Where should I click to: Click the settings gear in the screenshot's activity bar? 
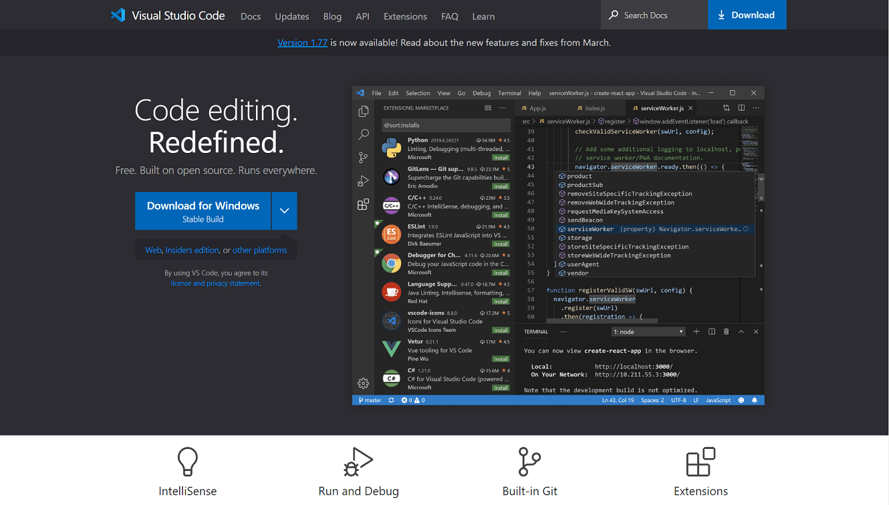pyautogui.click(x=364, y=383)
